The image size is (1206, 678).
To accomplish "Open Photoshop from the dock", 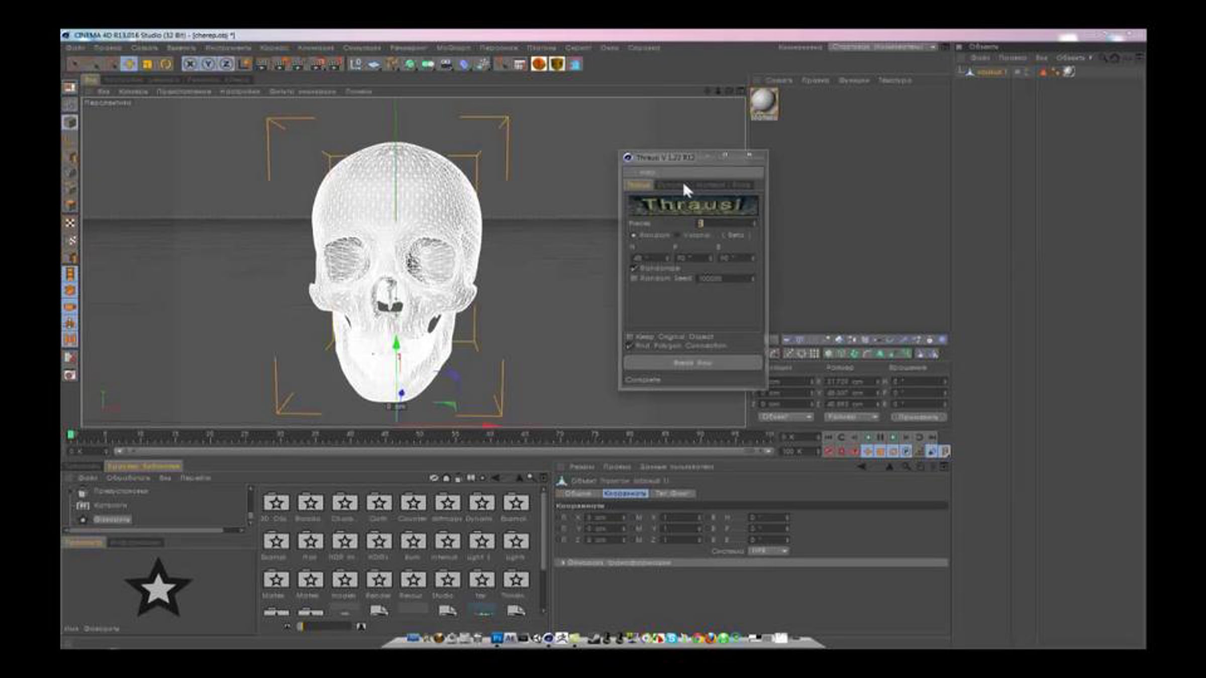I will [497, 638].
